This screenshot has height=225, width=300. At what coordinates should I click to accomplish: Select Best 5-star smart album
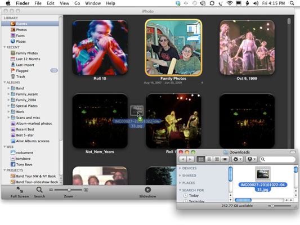pyautogui.click(x=22, y=135)
